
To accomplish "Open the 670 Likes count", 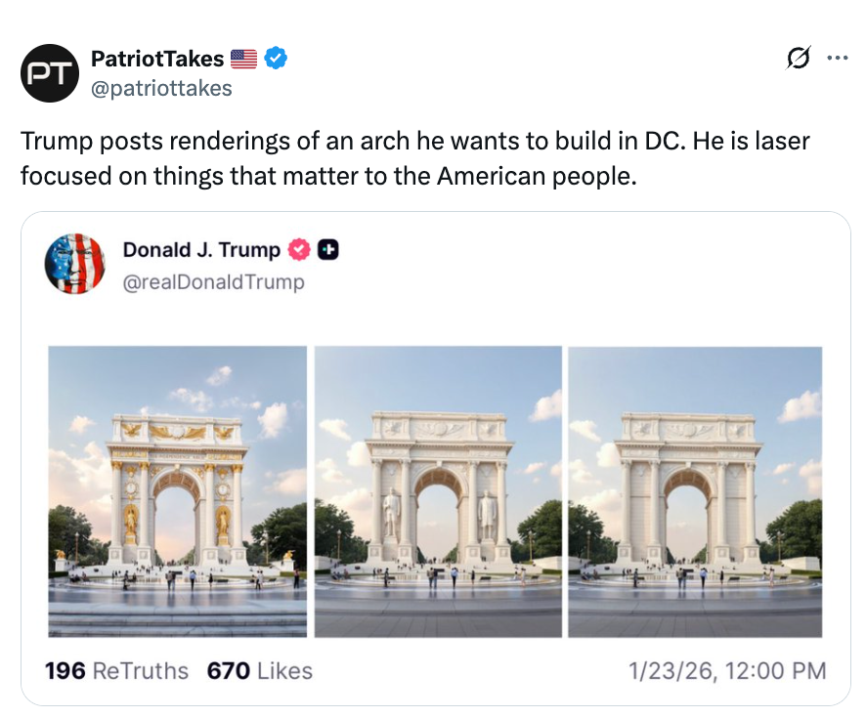I will 259,671.
